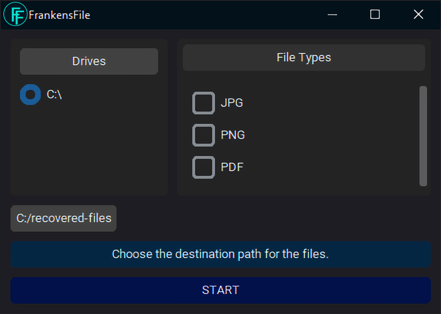
Task: Toggle the PNG file type option
Action: [203, 135]
